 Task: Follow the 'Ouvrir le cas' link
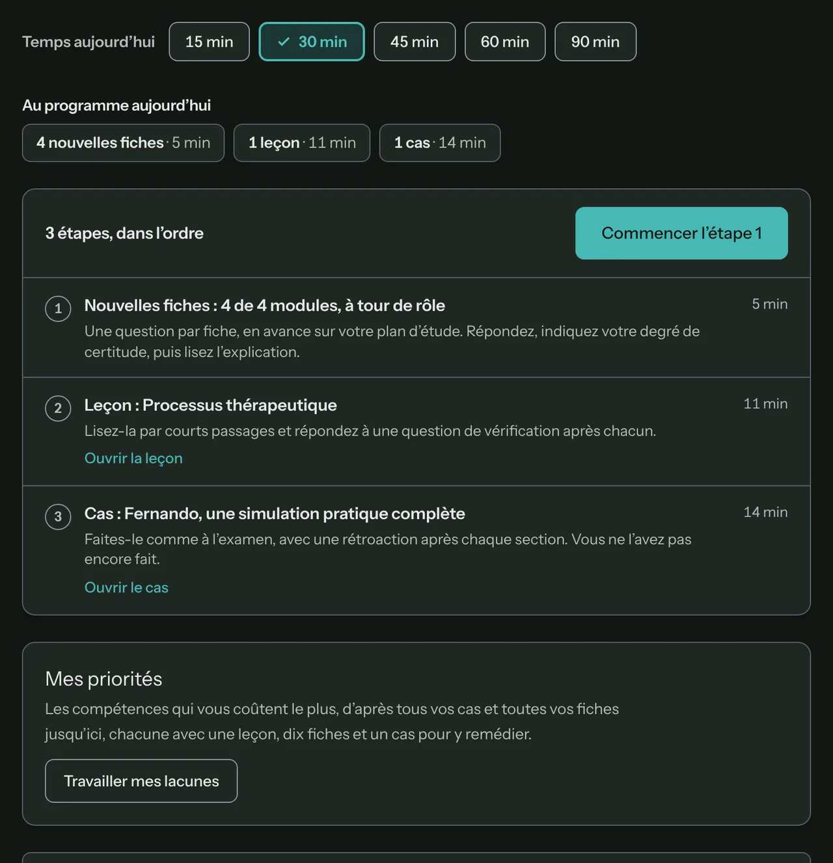coord(126,587)
